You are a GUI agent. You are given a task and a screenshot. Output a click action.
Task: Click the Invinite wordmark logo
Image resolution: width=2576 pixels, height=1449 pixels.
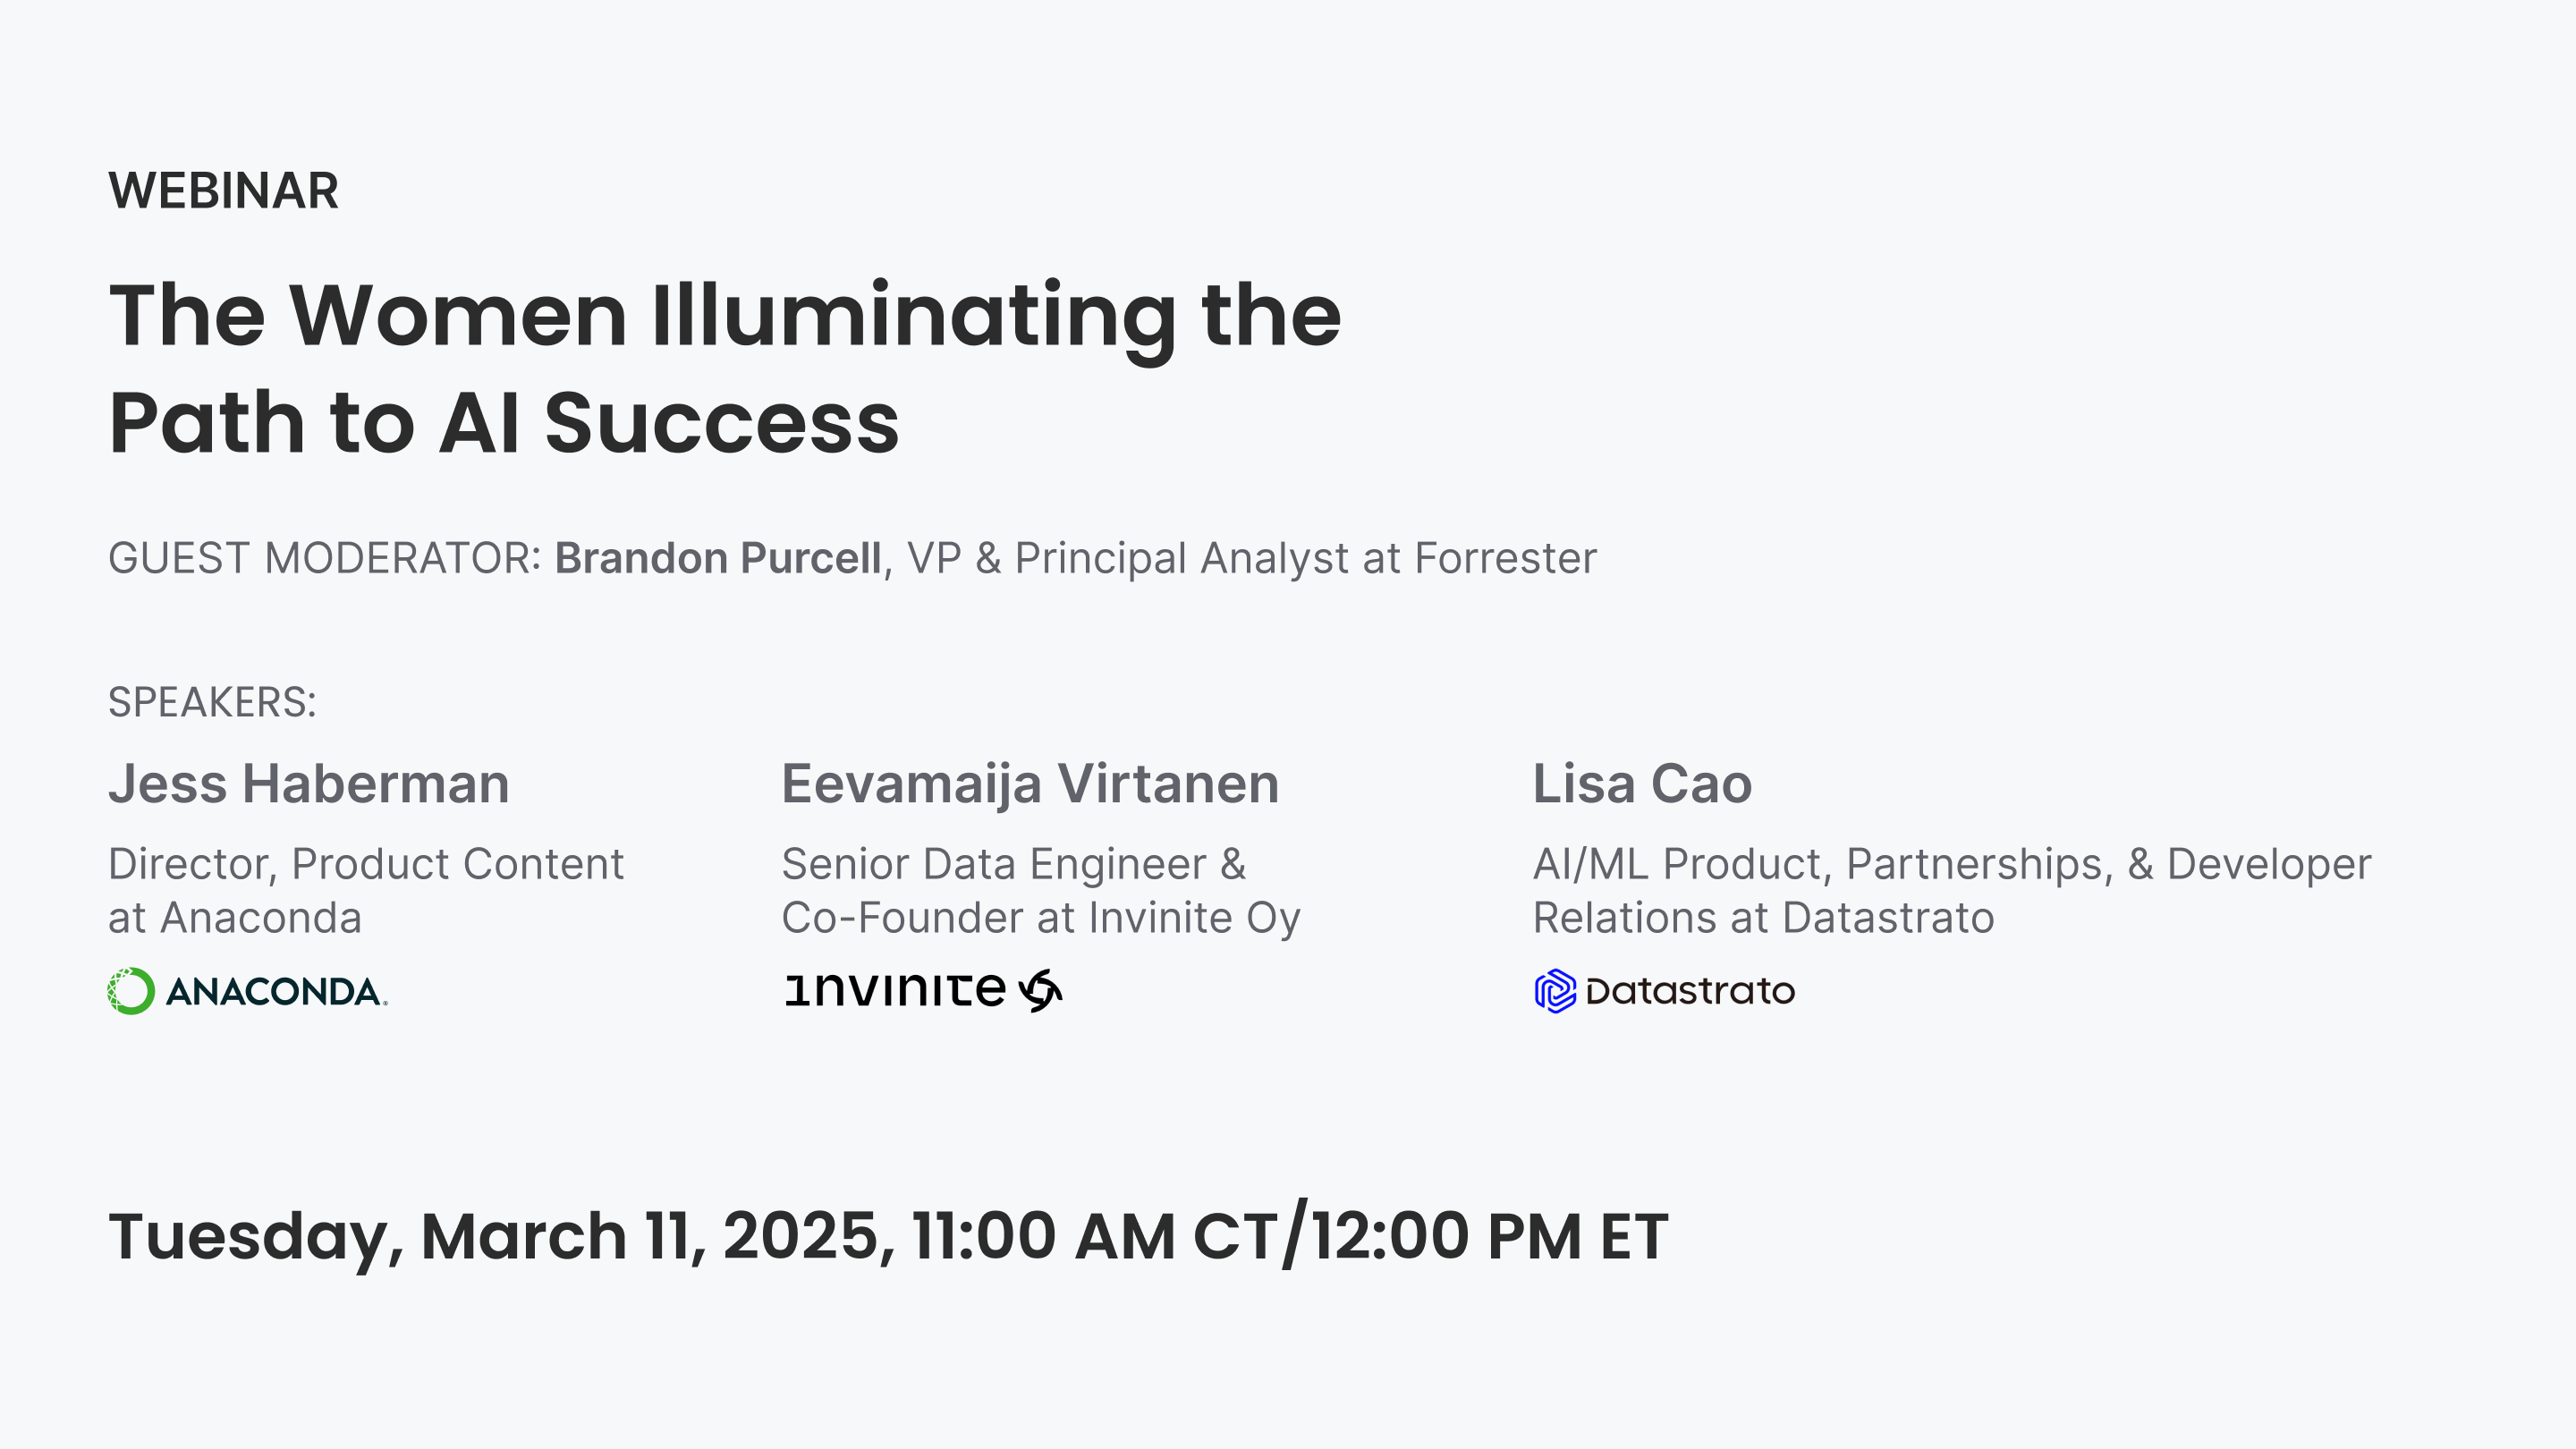coord(895,990)
